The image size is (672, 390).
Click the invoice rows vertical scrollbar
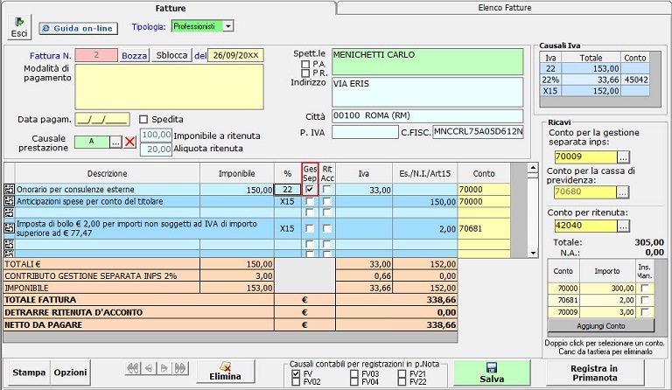pyautogui.click(x=531, y=210)
